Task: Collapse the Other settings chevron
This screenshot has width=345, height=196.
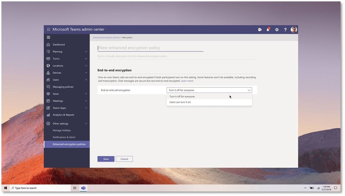Action: pyautogui.click(x=86, y=124)
